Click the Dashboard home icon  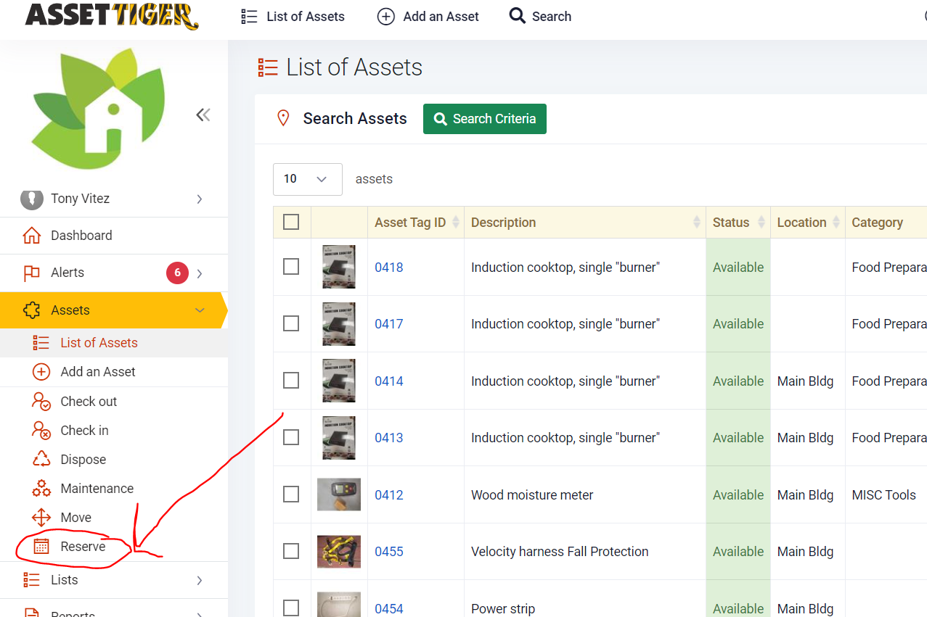[x=31, y=236]
